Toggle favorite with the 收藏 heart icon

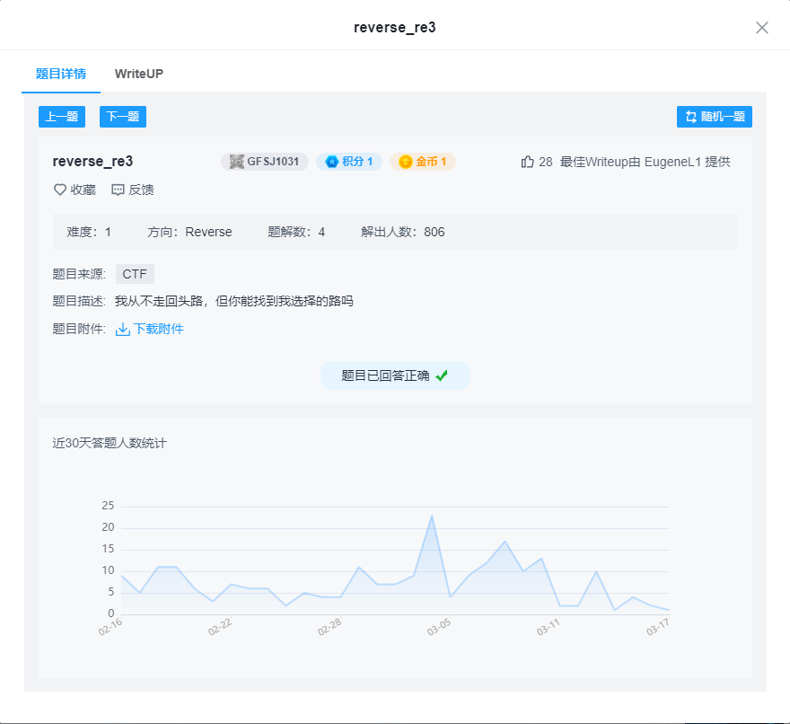coord(58,190)
